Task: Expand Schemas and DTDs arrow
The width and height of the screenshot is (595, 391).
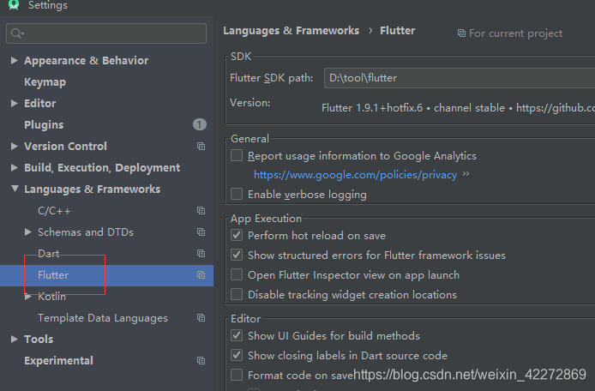Action: [28, 232]
